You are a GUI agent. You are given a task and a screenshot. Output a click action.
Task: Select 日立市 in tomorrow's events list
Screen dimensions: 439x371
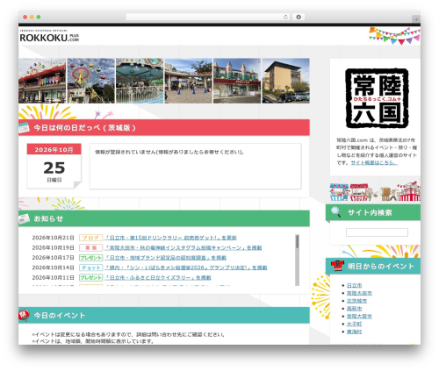(354, 285)
